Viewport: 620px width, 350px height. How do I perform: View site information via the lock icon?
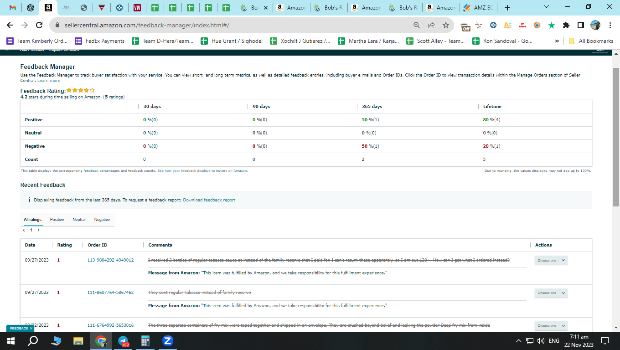(57, 25)
